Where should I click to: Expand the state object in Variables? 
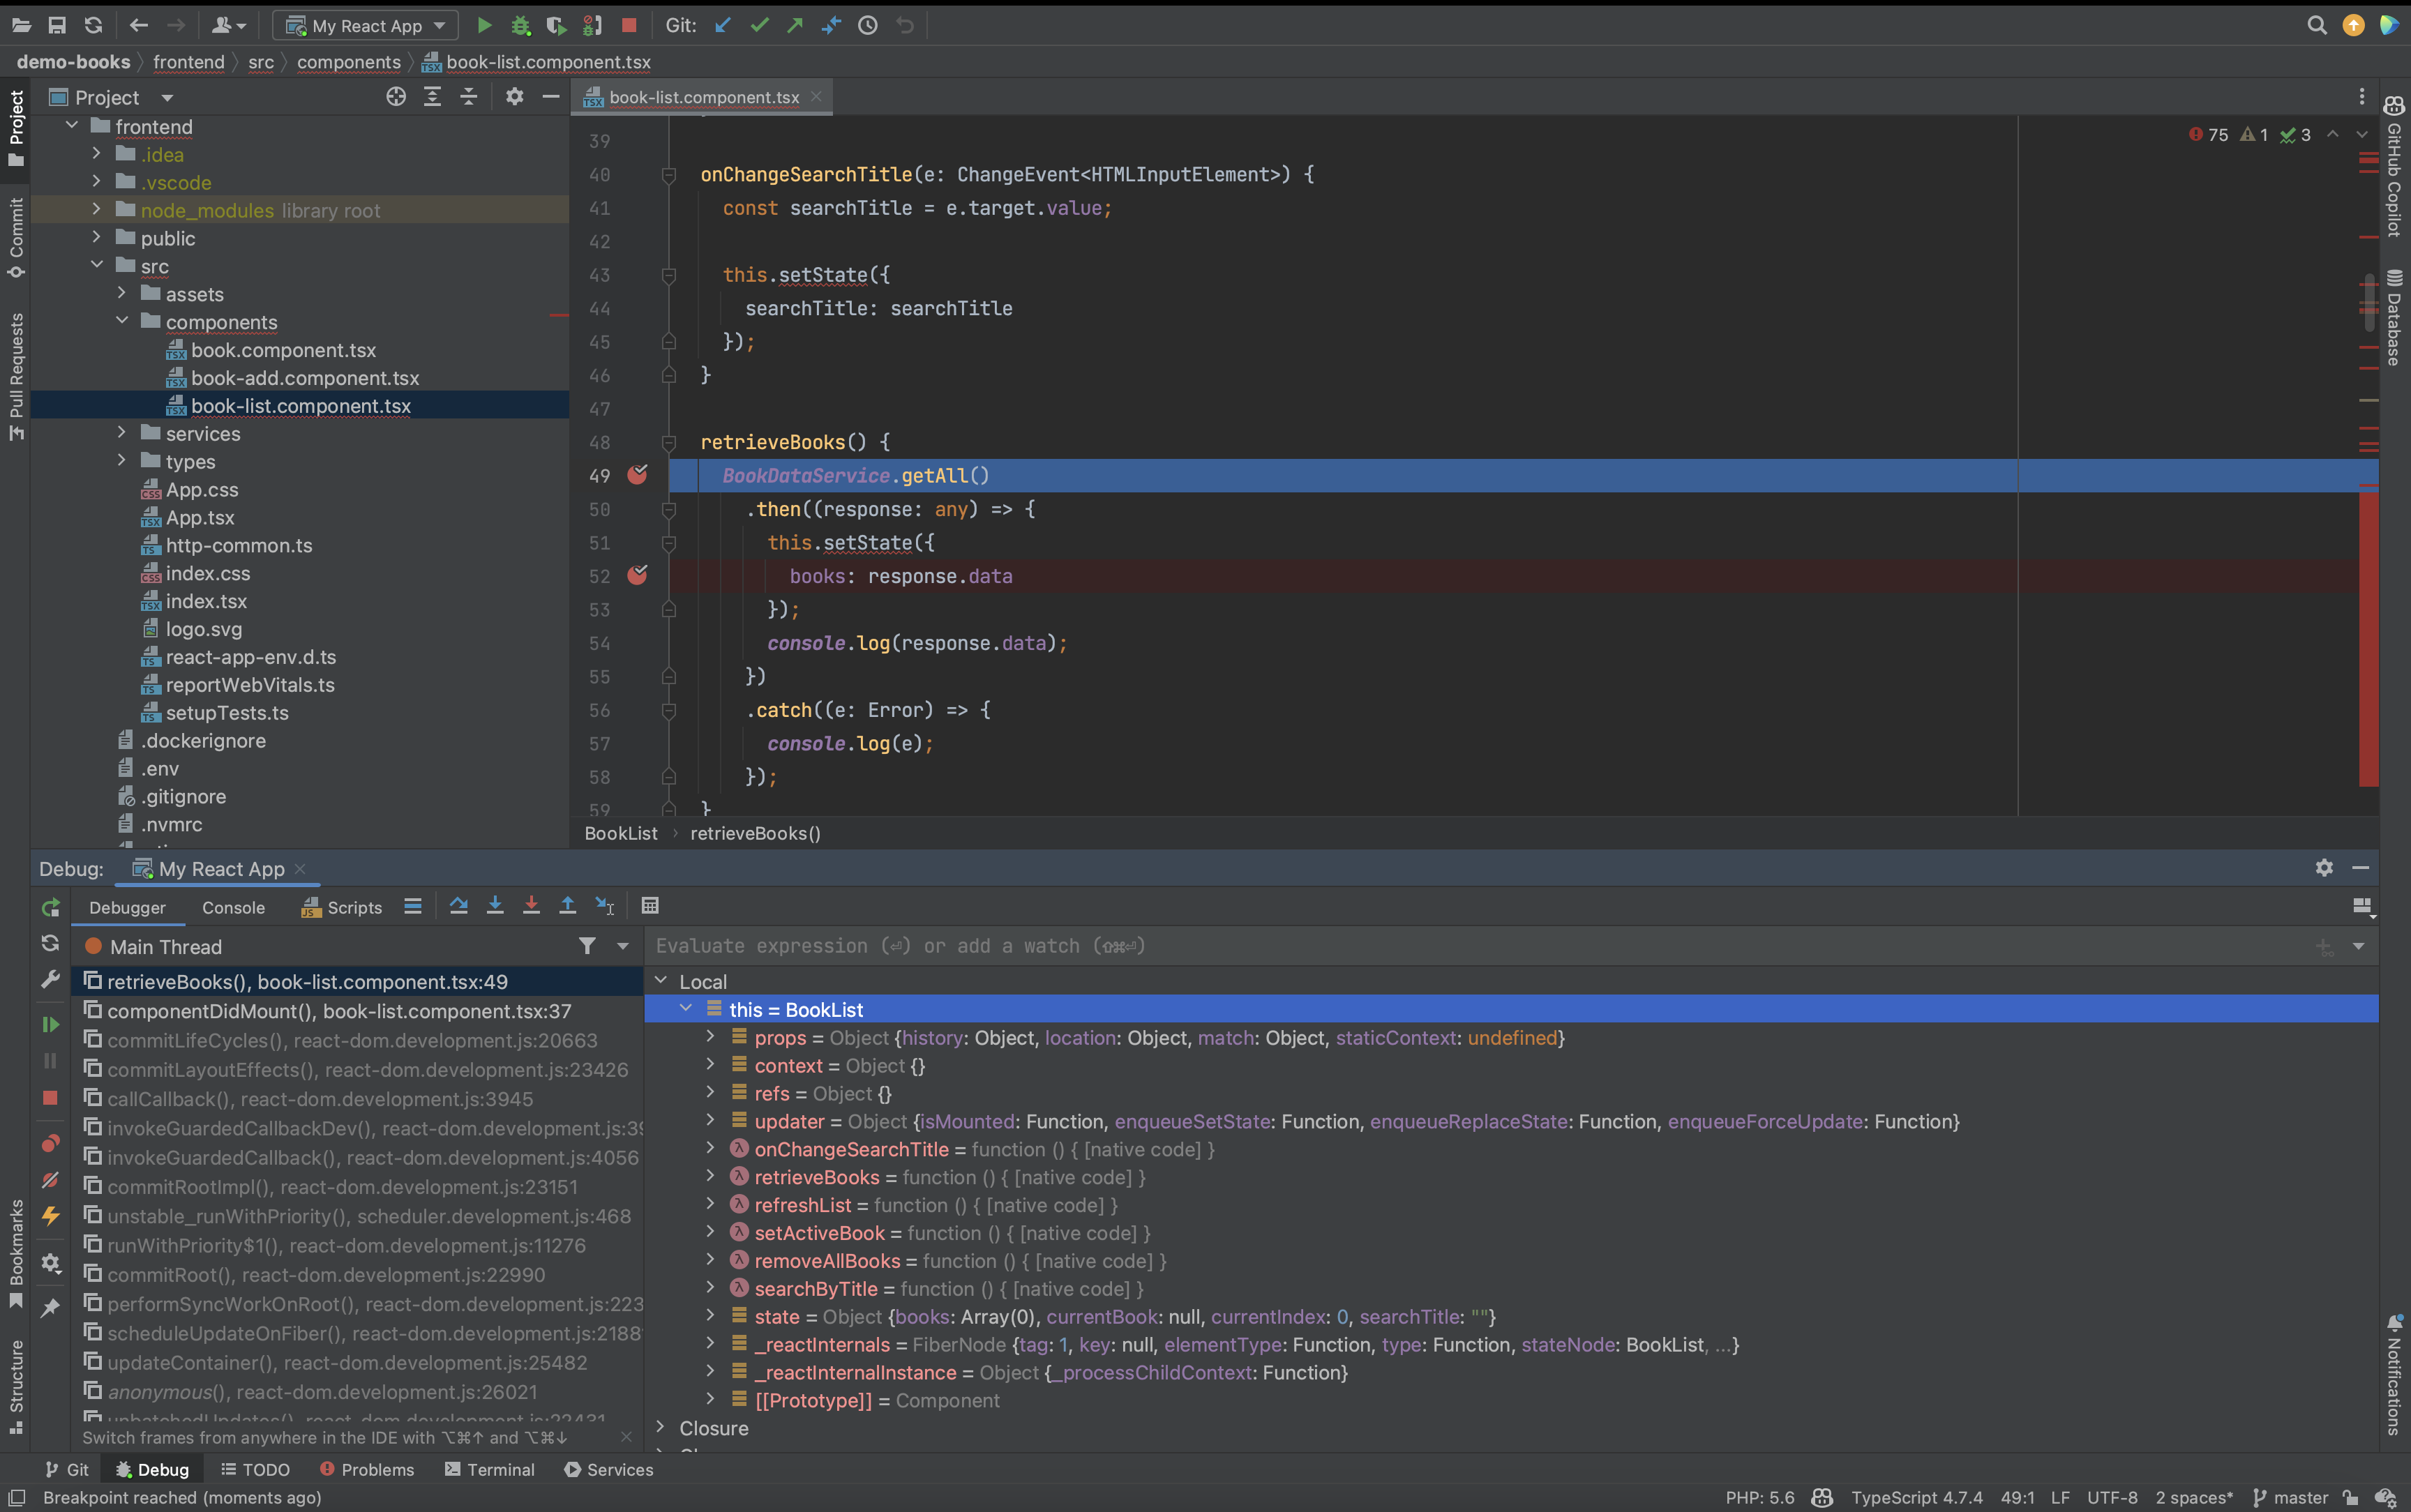710,1317
